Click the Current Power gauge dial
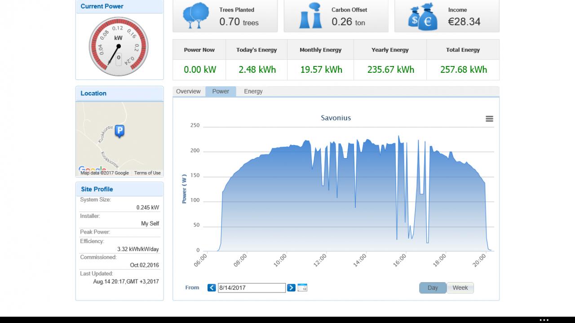This screenshot has width=575, height=323. [x=119, y=46]
